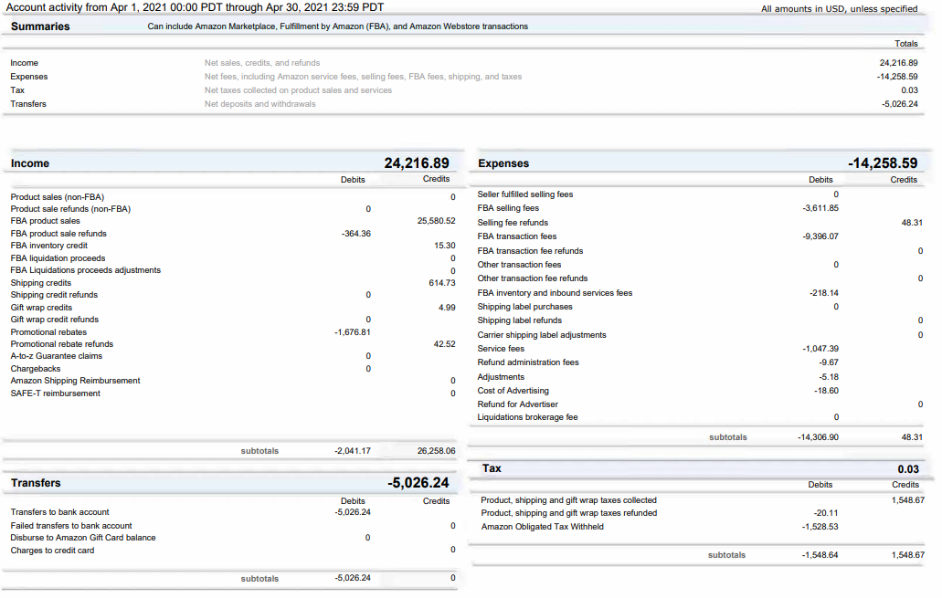This screenshot has width=942, height=598.
Task: Click the Expenses section header total -14,258.59
Action: tap(884, 163)
